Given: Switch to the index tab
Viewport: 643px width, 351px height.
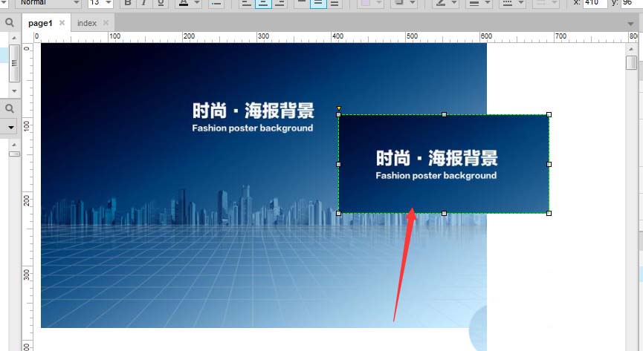Looking at the screenshot, I should point(87,23).
